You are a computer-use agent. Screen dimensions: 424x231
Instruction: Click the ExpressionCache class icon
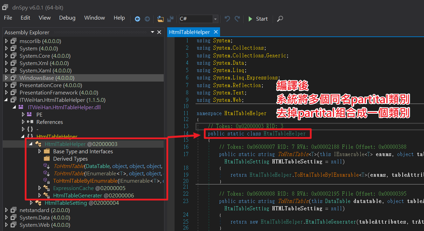point(47,188)
